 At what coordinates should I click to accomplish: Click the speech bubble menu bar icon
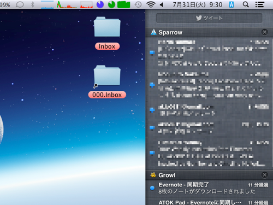point(20,4)
